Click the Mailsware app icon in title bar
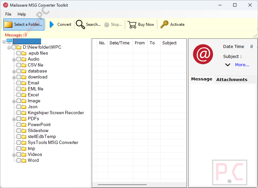Screen dimensions: 258x188 coord(6,5)
